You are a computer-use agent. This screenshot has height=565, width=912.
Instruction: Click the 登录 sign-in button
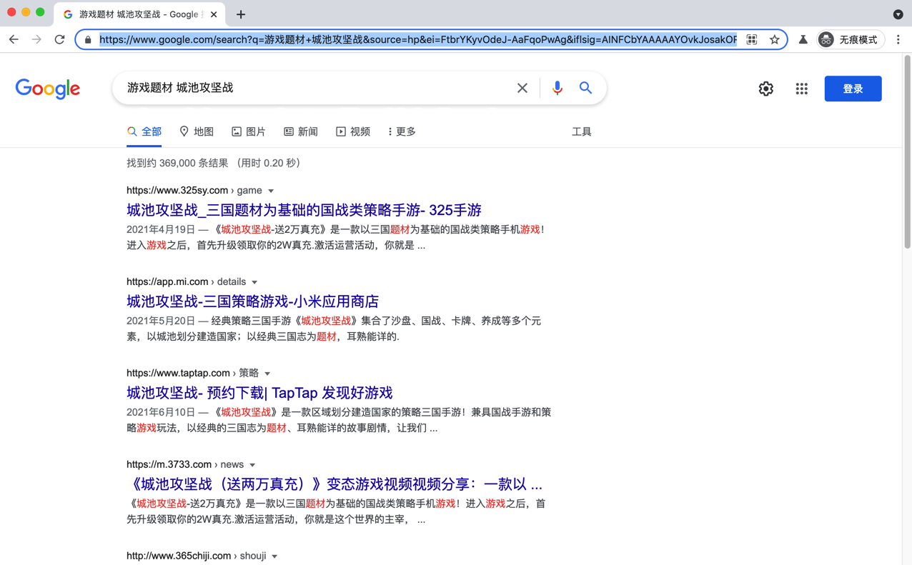(x=853, y=89)
